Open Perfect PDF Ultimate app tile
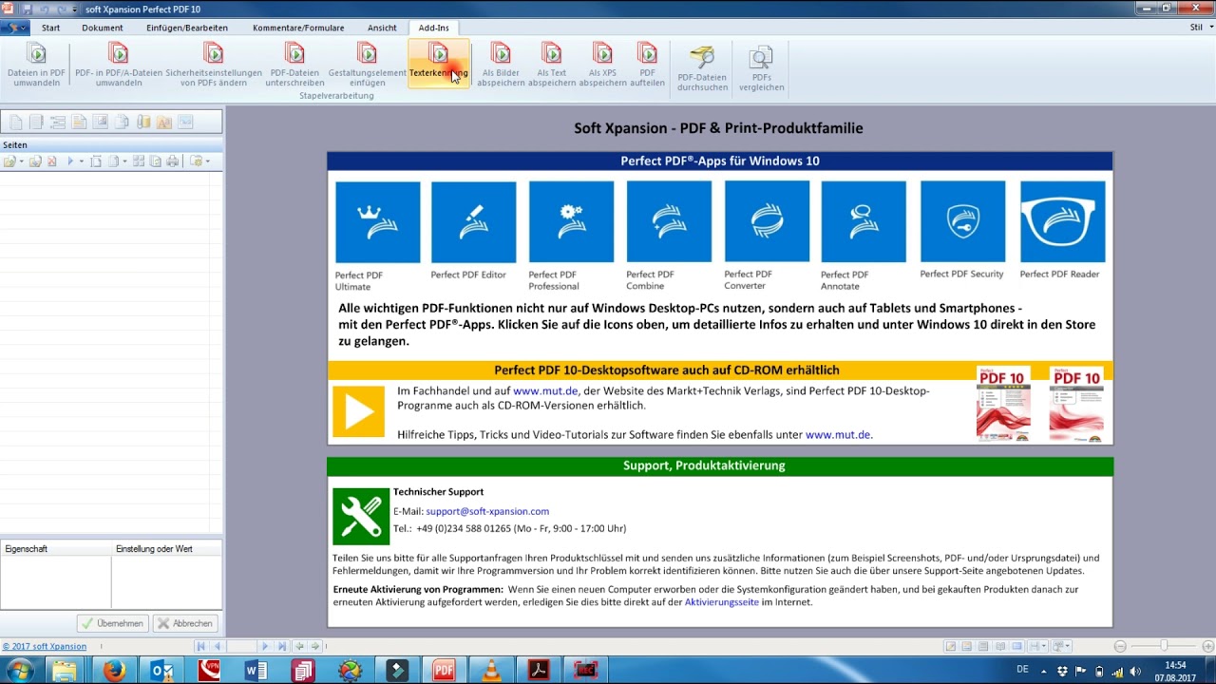The height and width of the screenshot is (684, 1216). [x=377, y=221]
